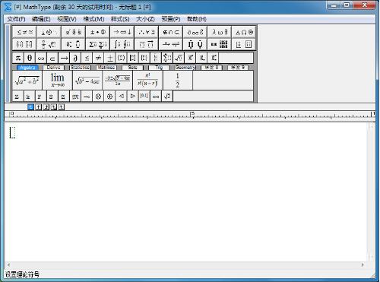The width and height of the screenshot is (380, 282).
Task: Open the 编辑(E) menu
Action: [x=41, y=19]
